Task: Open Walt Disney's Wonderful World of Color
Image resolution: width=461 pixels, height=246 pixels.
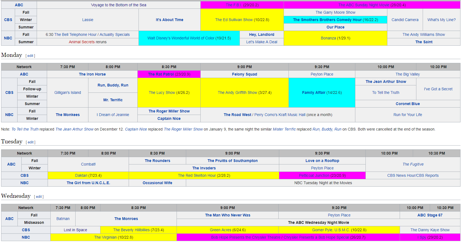Action: (x=181, y=38)
